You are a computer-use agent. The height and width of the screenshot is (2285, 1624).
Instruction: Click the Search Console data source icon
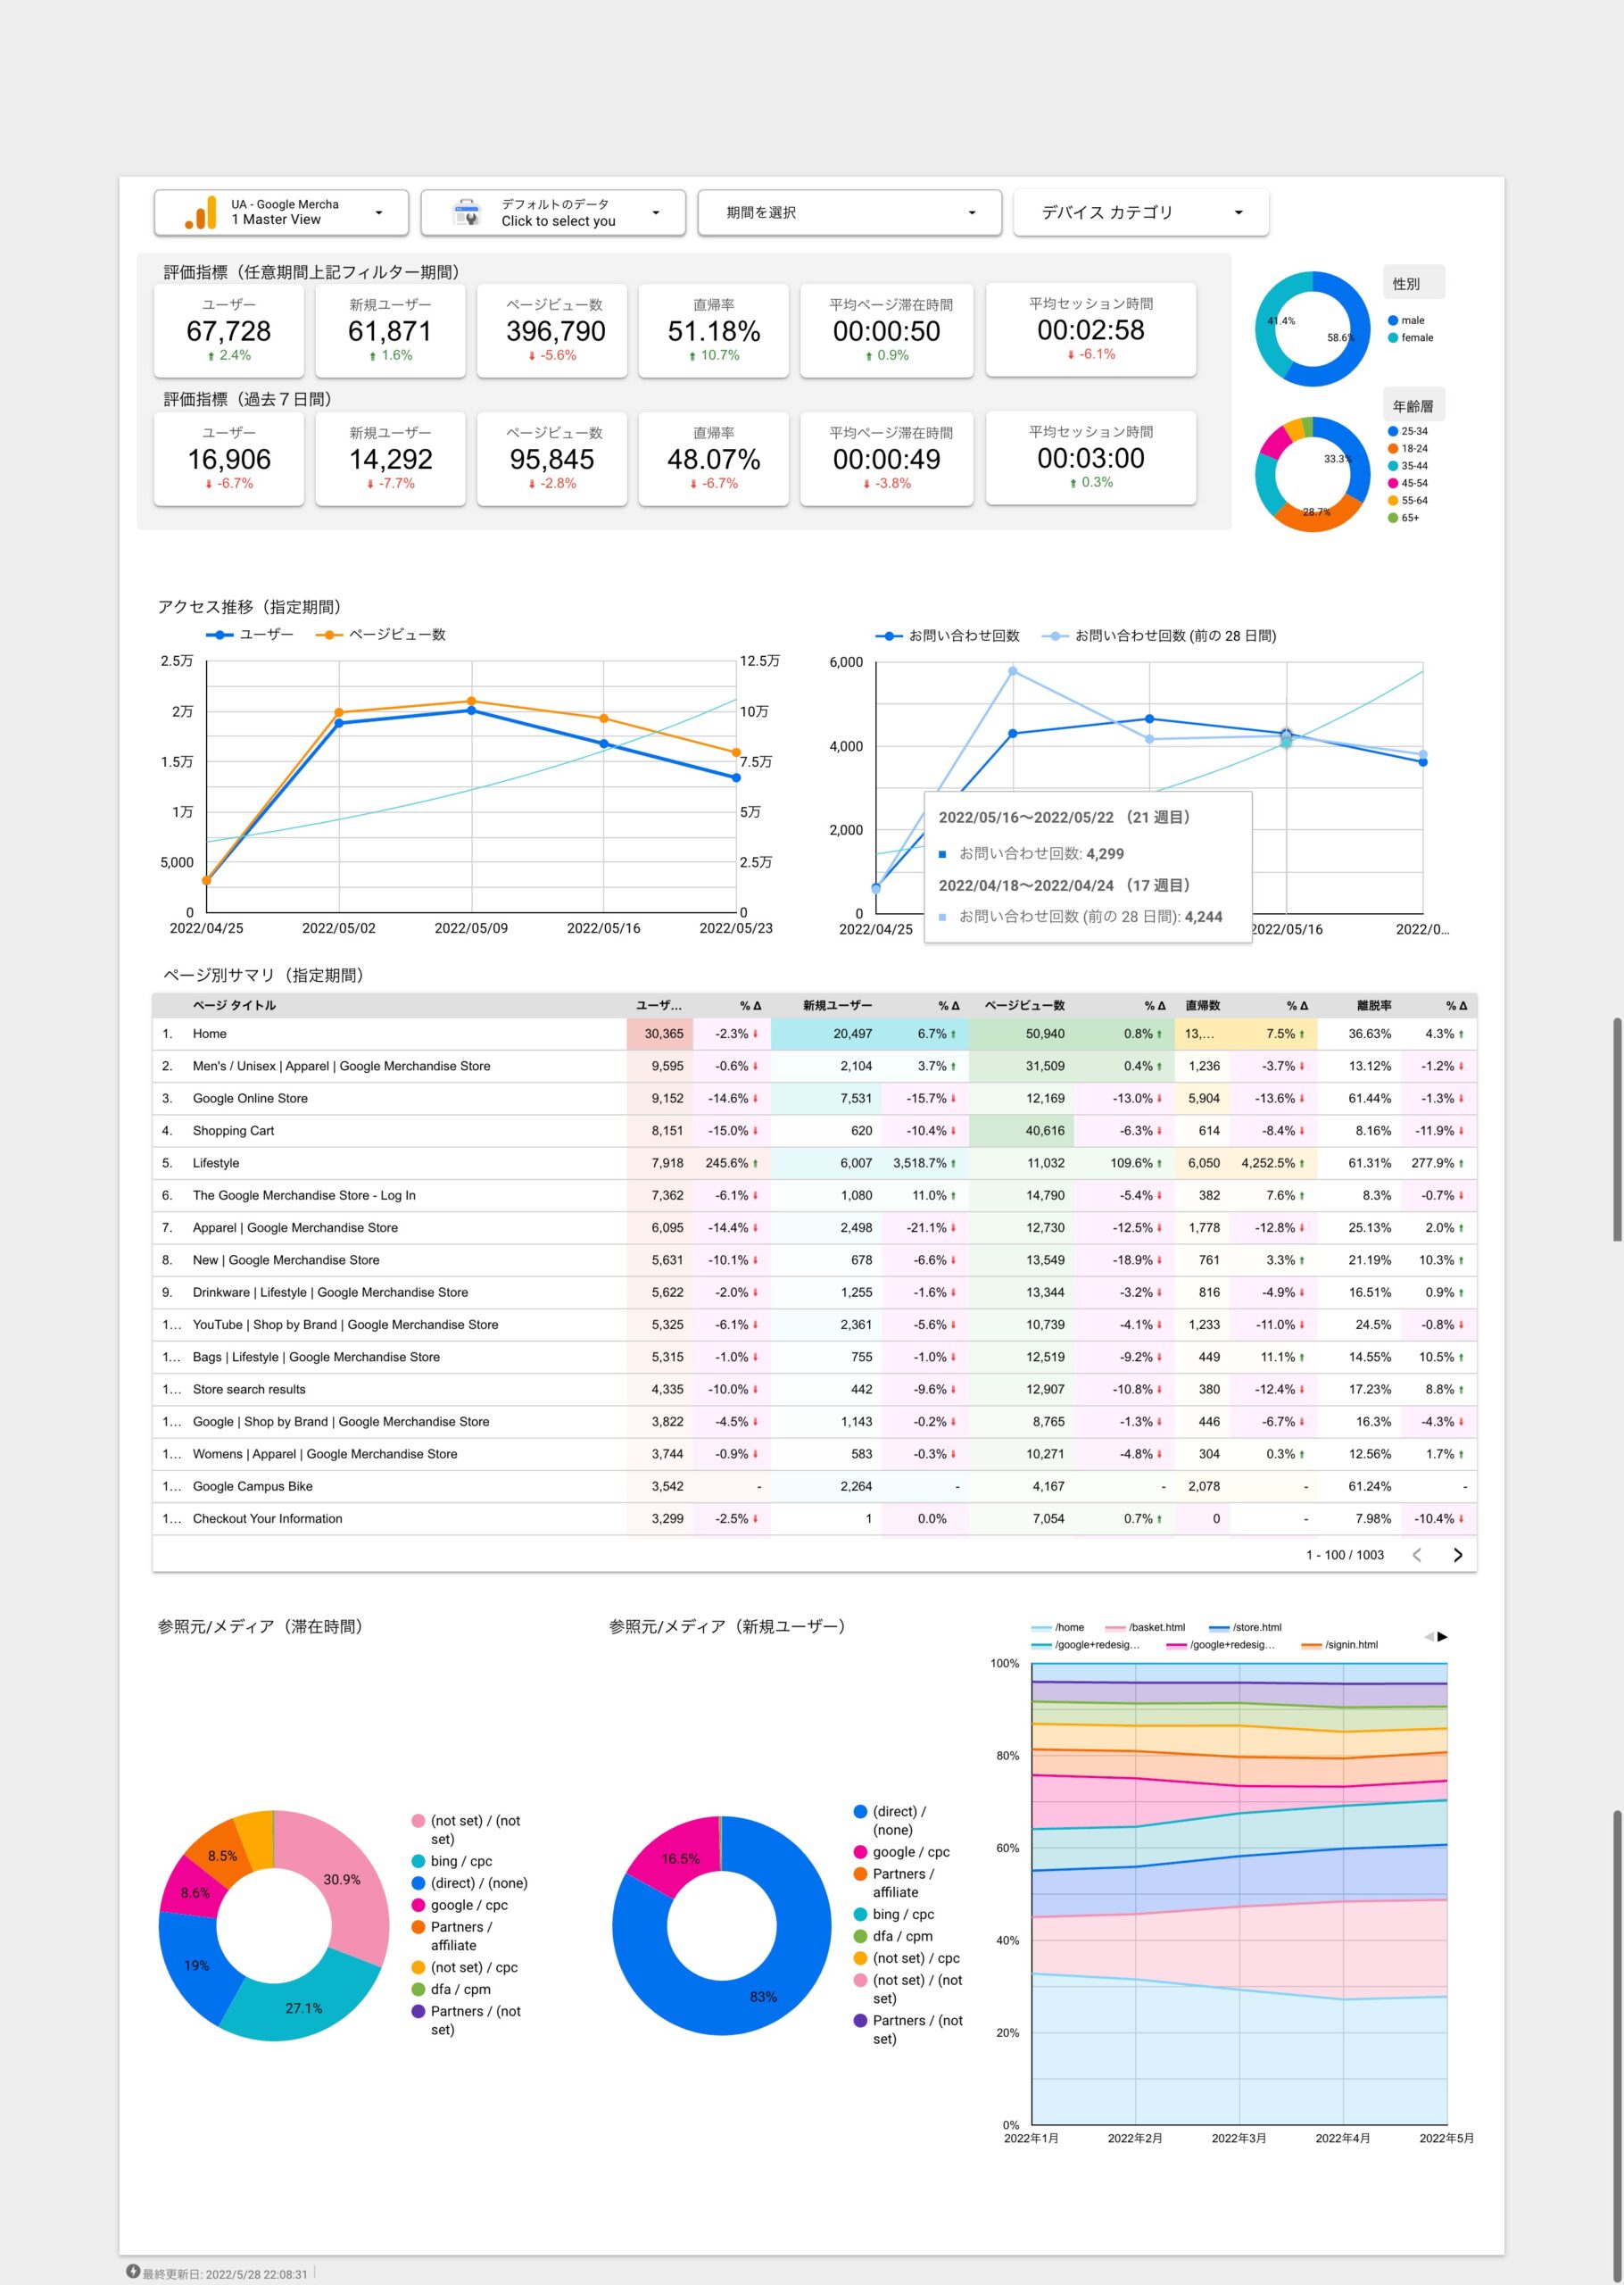[466, 212]
